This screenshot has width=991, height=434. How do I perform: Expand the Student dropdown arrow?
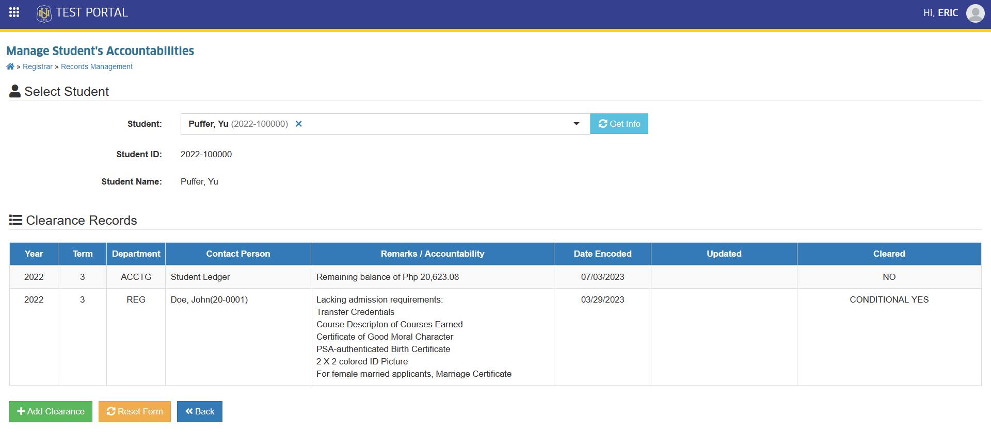[x=576, y=124]
